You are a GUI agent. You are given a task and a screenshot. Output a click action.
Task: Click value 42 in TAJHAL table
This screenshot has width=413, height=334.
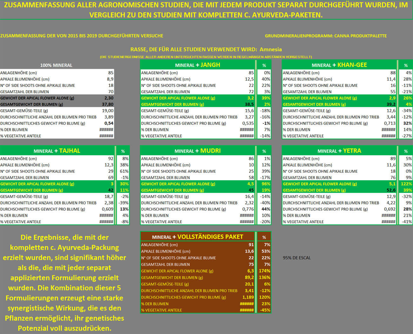111,190
